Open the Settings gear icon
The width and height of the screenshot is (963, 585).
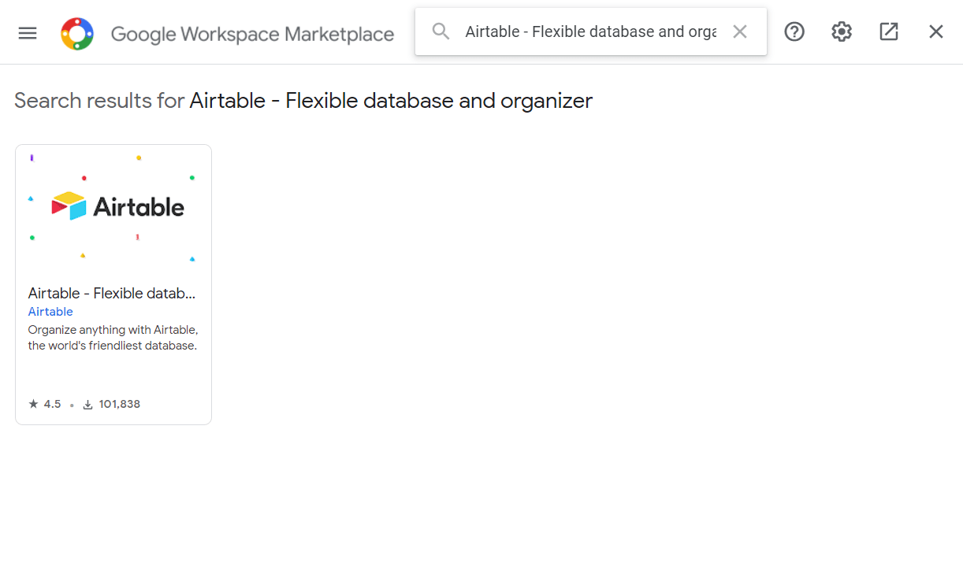point(842,31)
